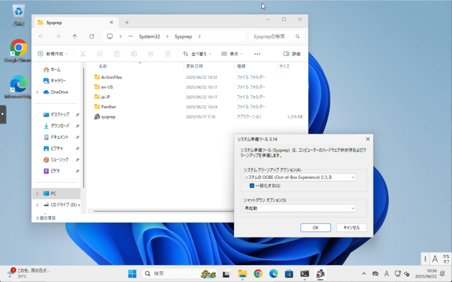Expand the PC tree node
The image size is (452, 282).
click(x=37, y=193)
